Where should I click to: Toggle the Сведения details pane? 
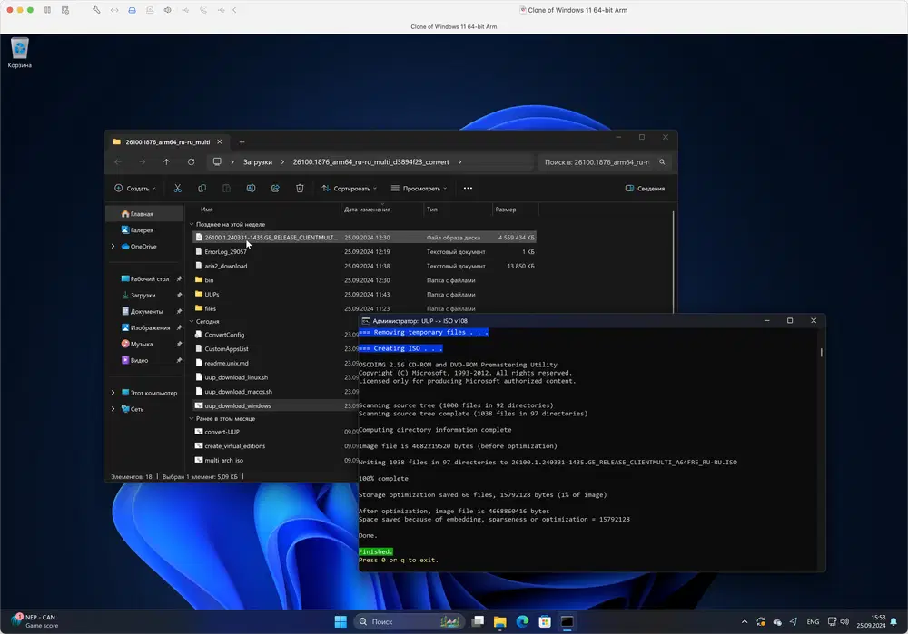645,189
